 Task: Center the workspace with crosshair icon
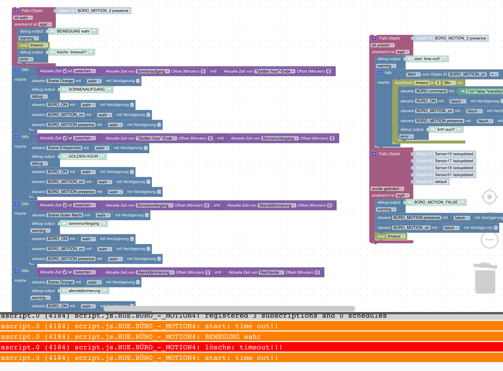[x=489, y=197]
